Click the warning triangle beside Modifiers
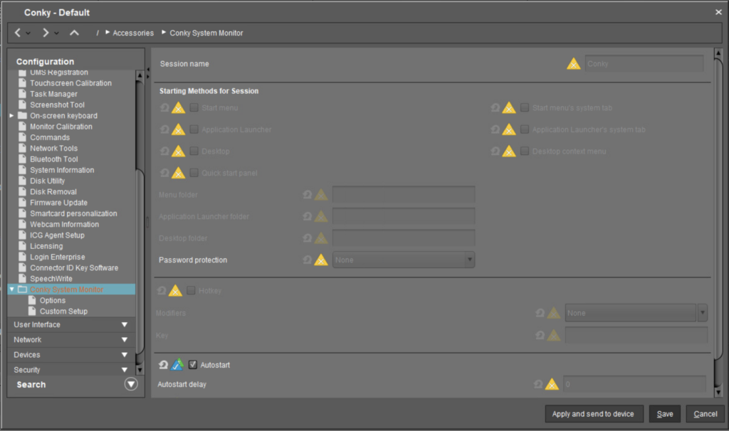Screen dimensions: 729x431 point(553,313)
